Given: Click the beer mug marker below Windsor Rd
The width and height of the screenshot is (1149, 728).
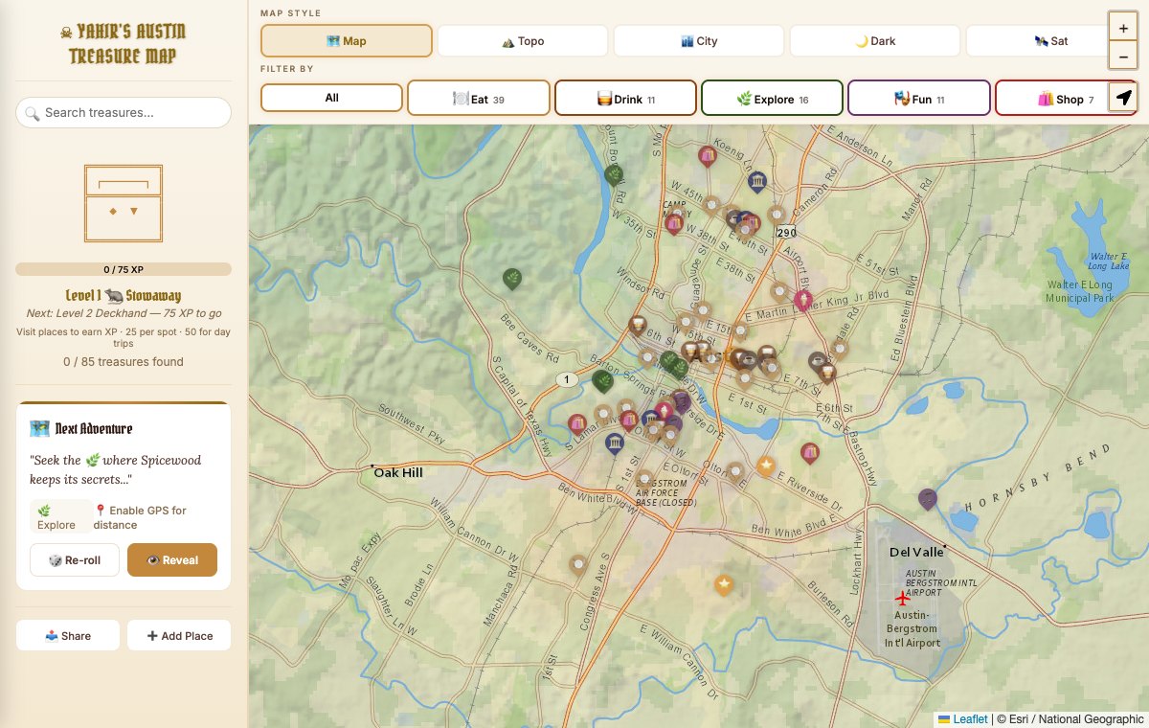Looking at the screenshot, I should (637, 325).
